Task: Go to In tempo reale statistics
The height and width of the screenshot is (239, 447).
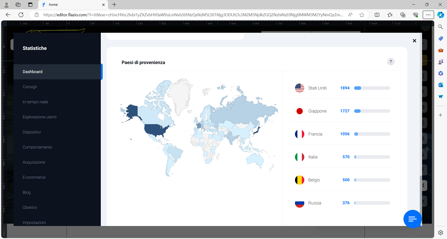Action: pyautogui.click(x=35, y=102)
